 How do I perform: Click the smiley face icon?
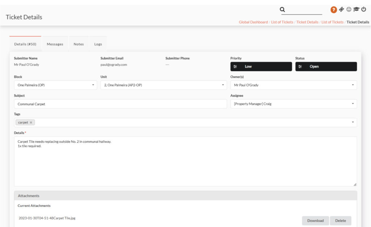(x=349, y=9)
